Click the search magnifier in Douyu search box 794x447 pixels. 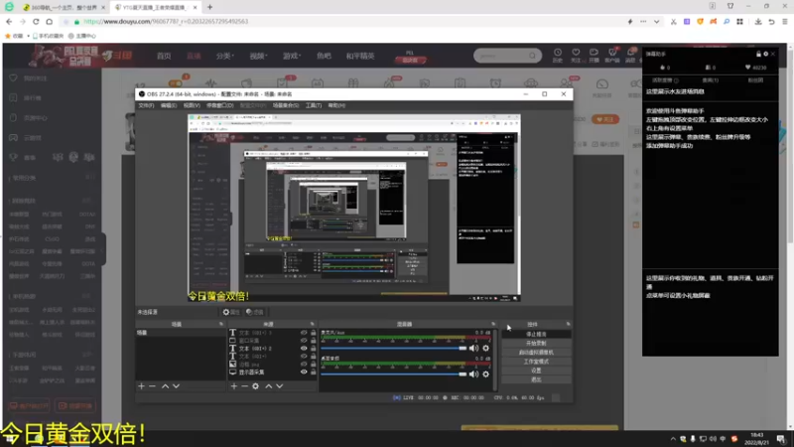(x=532, y=56)
